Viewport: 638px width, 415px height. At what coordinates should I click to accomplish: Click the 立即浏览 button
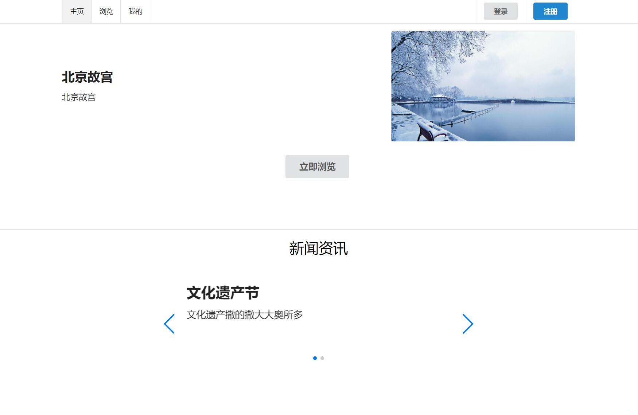tap(317, 167)
